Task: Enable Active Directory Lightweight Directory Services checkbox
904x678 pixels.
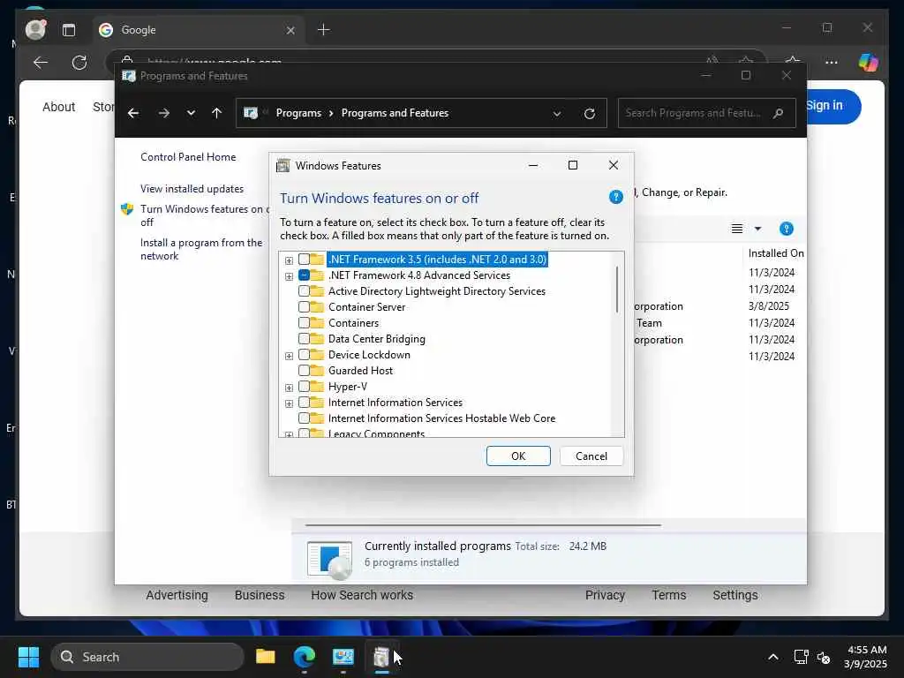Action: click(304, 291)
